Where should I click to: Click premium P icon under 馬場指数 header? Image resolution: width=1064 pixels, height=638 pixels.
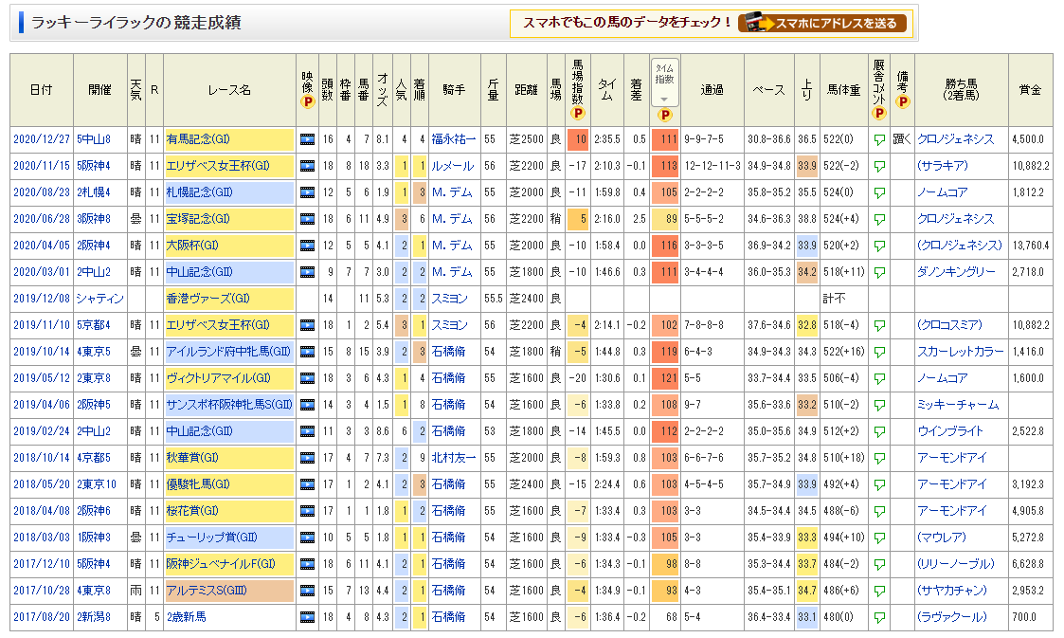pyautogui.click(x=578, y=113)
